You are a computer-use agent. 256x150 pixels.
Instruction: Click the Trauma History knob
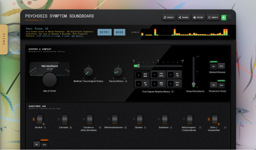(118, 72)
